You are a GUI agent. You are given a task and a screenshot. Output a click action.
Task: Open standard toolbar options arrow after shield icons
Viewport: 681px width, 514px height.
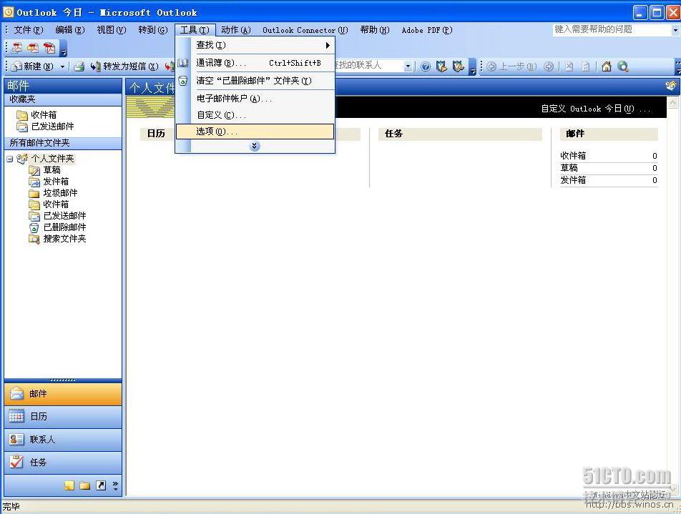(473, 67)
